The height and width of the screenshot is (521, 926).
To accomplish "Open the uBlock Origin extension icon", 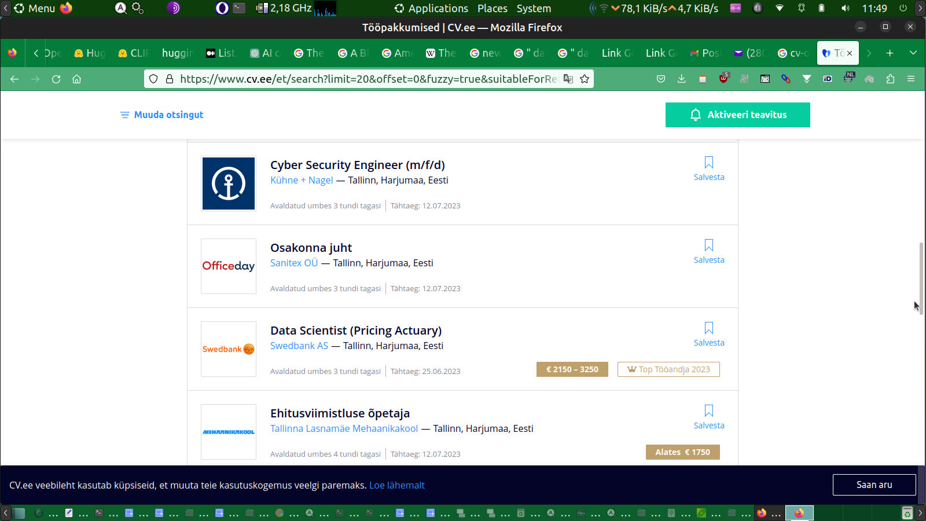I will (x=723, y=79).
